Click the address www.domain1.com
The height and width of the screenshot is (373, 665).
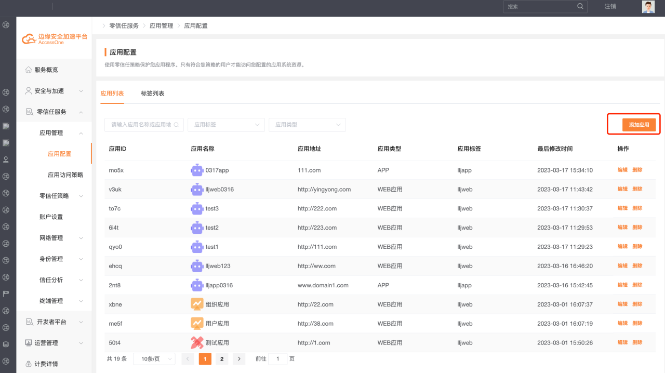323,286
